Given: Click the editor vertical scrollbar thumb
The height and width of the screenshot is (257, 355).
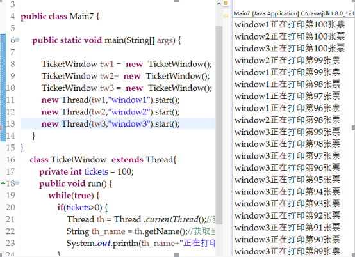Looking at the screenshot, I should (219, 125).
